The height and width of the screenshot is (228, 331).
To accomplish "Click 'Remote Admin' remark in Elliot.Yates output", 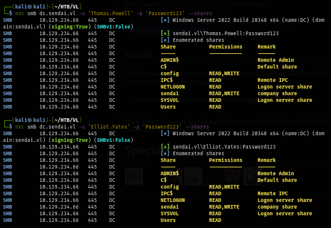I will [x=276, y=173].
